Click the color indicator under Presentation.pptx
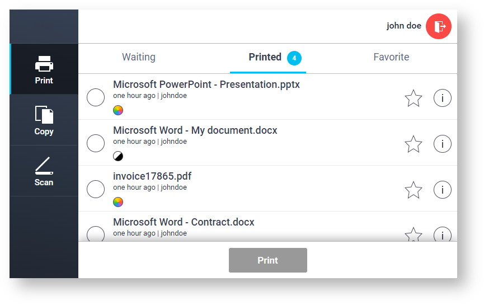The width and height of the screenshot is (484, 305). tap(118, 110)
